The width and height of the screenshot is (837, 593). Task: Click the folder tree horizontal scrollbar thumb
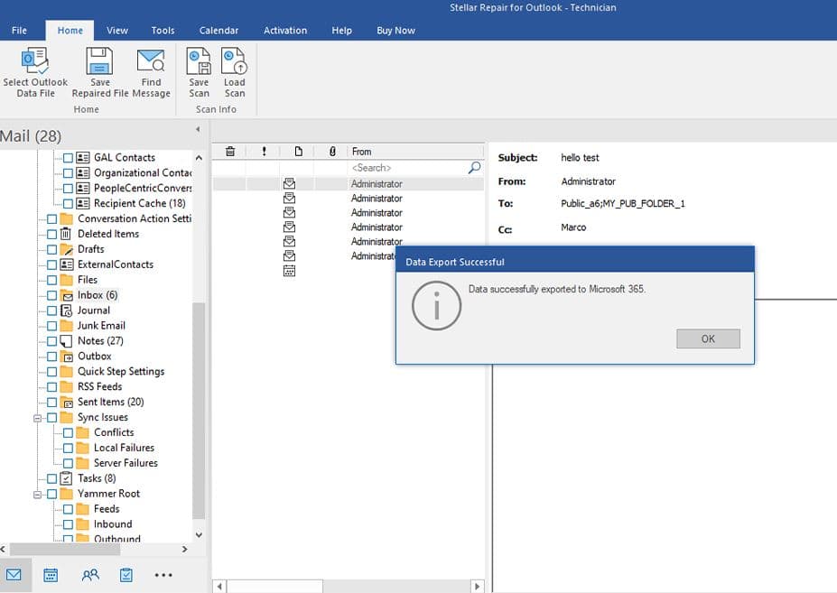click(65, 549)
